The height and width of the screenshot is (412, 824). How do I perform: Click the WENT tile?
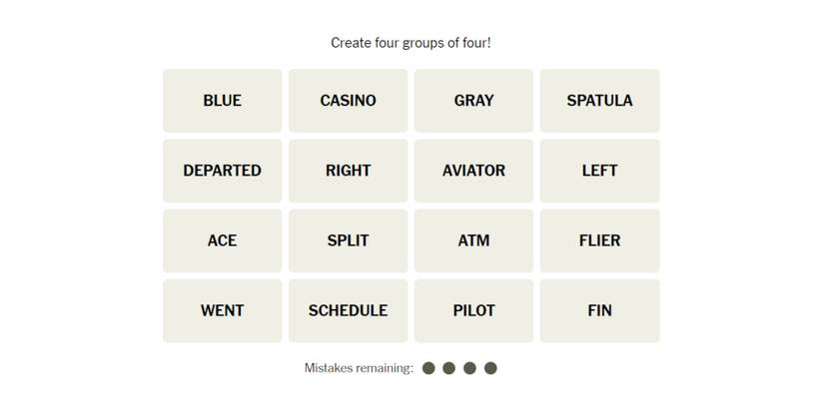click(x=222, y=310)
